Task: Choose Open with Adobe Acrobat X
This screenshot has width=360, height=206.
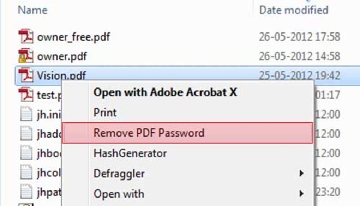Action: pyautogui.click(x=165, y=92)
